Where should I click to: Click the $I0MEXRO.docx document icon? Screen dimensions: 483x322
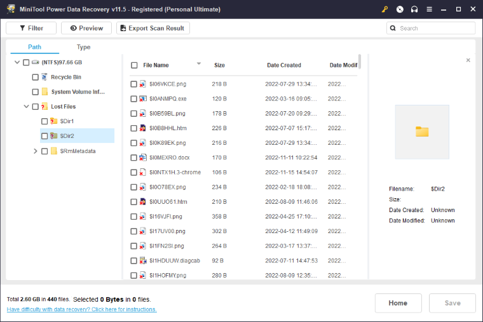pos(143,158)
